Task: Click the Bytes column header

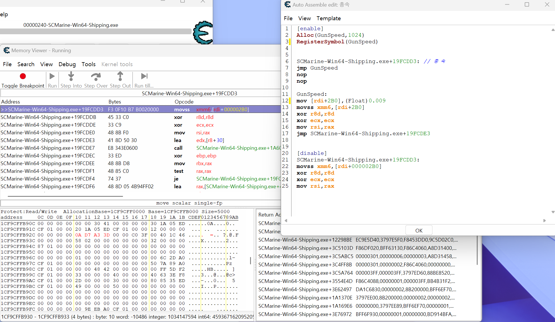Action: click(x=115, y=102)
